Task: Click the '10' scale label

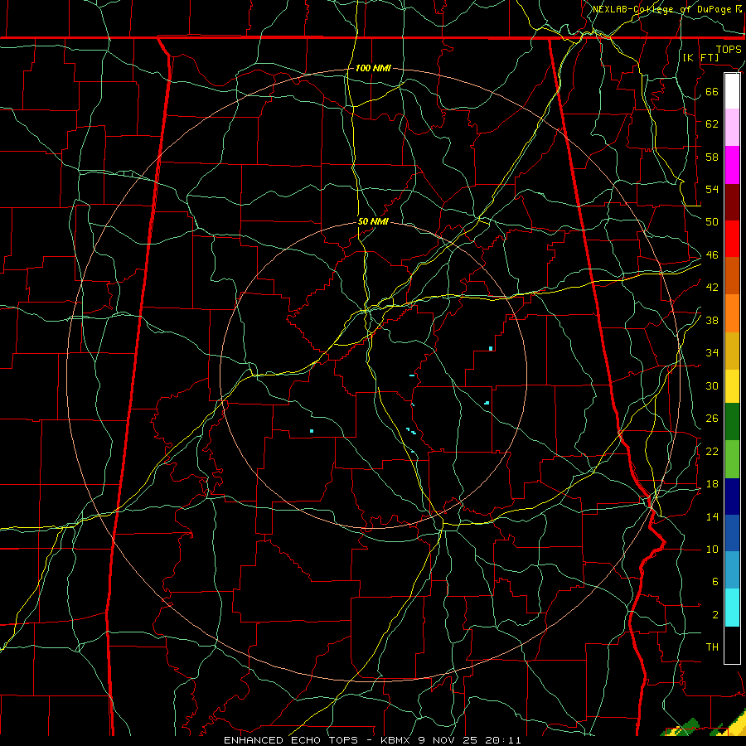Action: point(712,550)
